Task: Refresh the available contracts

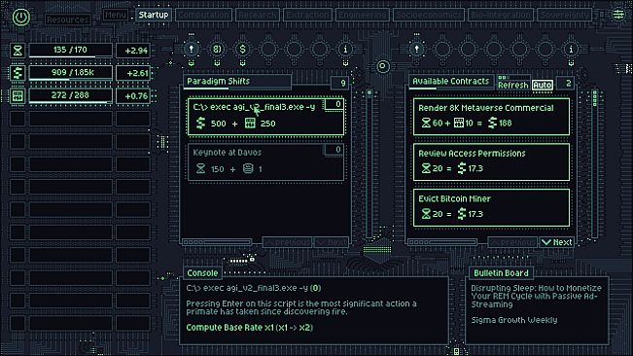Action: point(512,85)
